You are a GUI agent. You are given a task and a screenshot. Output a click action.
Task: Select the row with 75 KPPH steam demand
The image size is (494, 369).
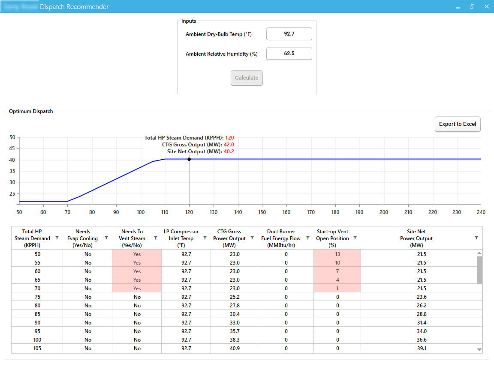37,297
